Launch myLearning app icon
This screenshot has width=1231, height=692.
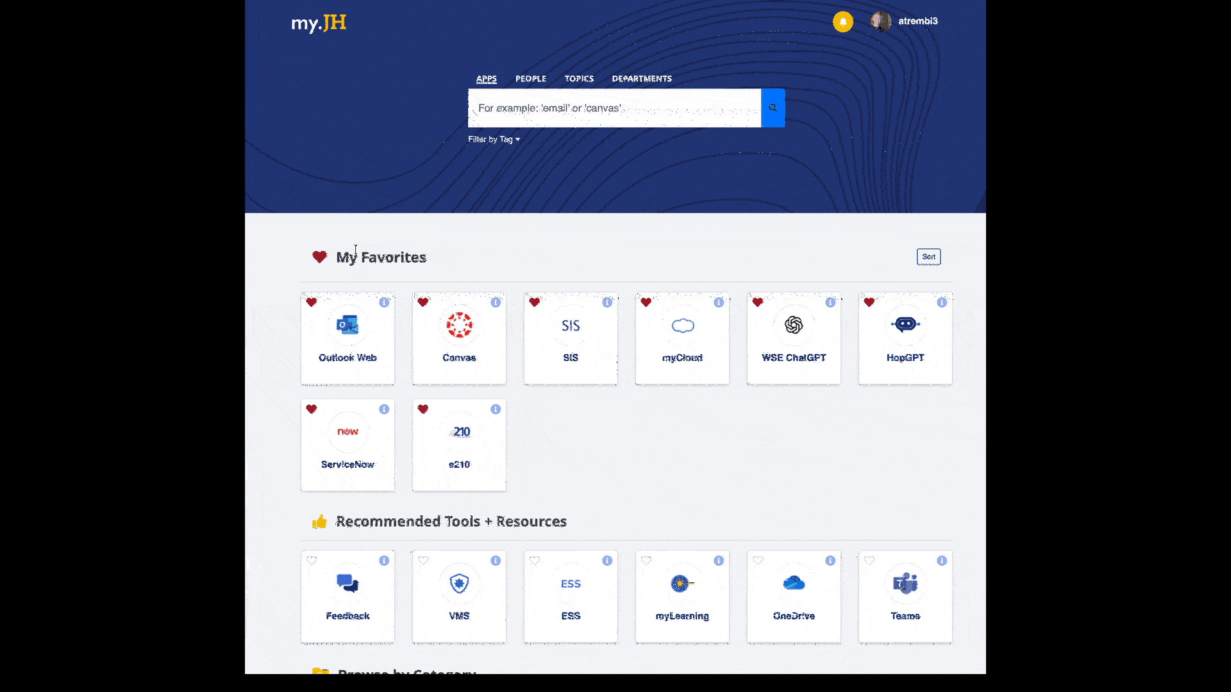pyautogui.click(x=682, y=583)
